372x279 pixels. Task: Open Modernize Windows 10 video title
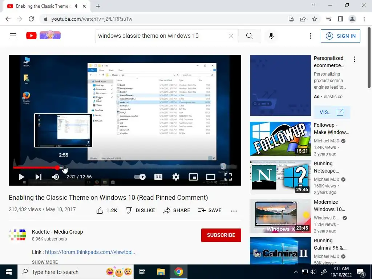point(329,206)
